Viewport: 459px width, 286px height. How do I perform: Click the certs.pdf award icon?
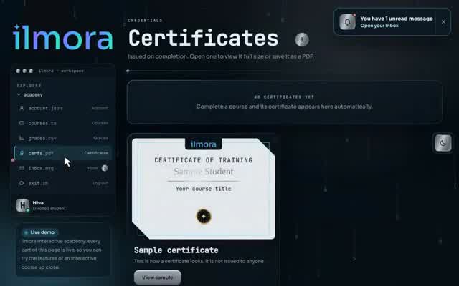22,153
